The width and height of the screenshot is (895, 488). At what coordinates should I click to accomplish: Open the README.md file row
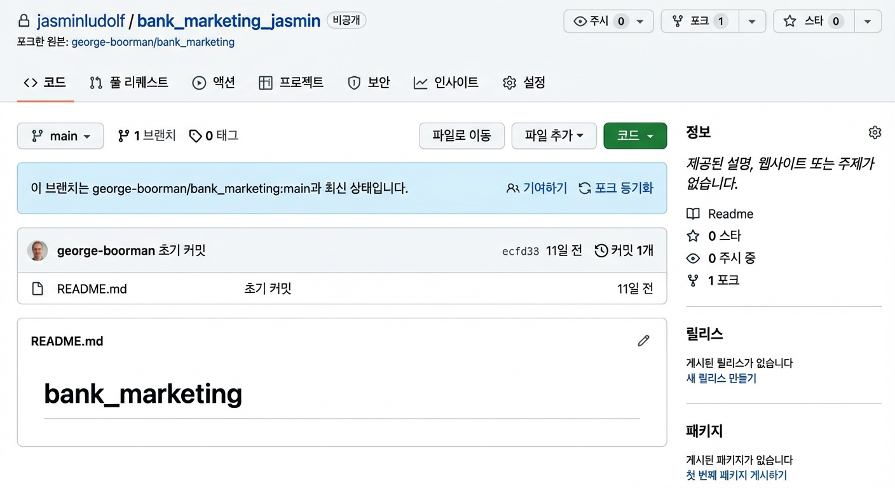pos(342,288)
